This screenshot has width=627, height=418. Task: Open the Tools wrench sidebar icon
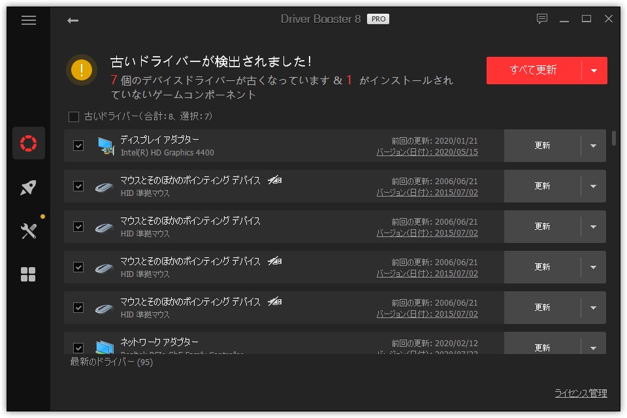pos(28,231)
